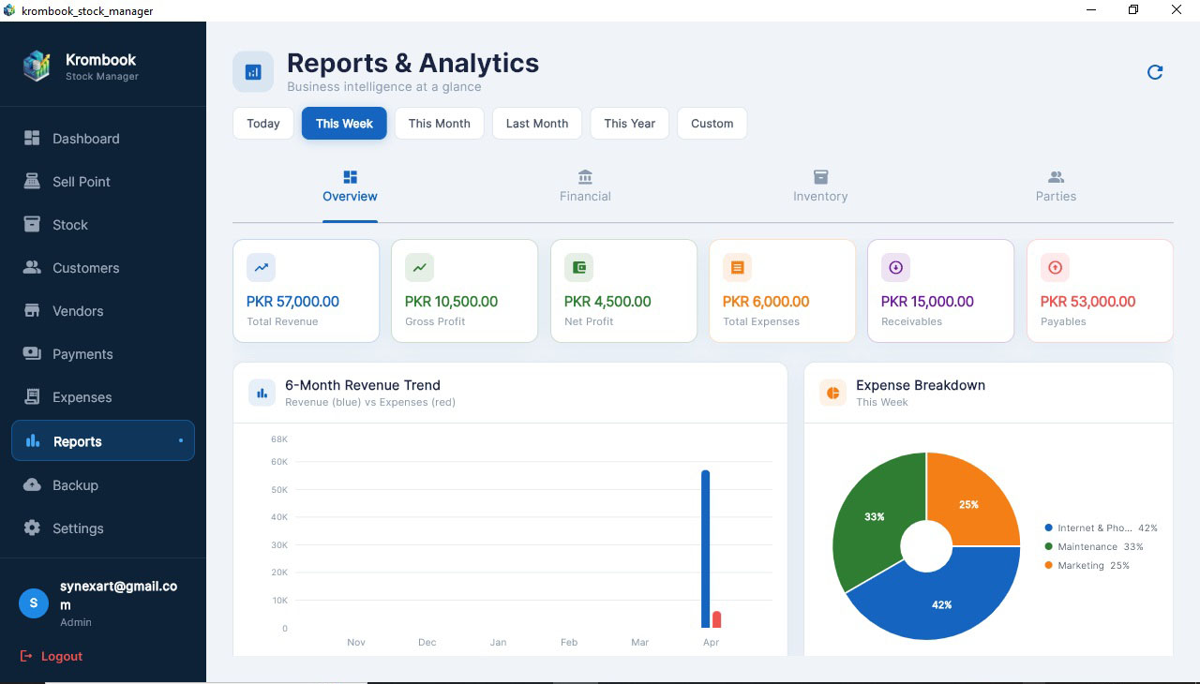
Task: Switch to the This Year filter
Action: pyautogui.click(x=629, y=123)
